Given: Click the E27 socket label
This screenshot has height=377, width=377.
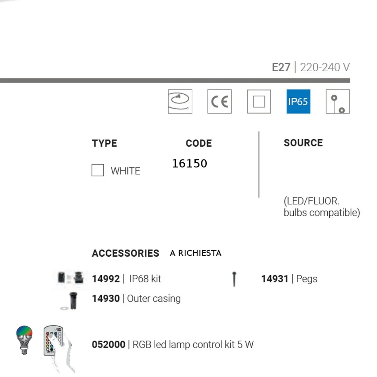Looking at the screenshot, I should click(281, 67).
